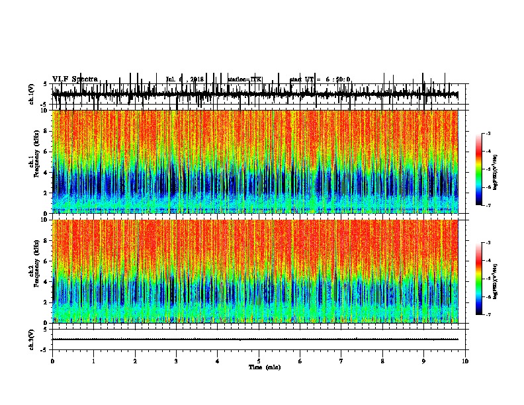The width and height of the screenshot is (524, 405).
Task: Click the '-7' label on ch.2 color bar
Action: pyautogui.click(x=488, y=314)
